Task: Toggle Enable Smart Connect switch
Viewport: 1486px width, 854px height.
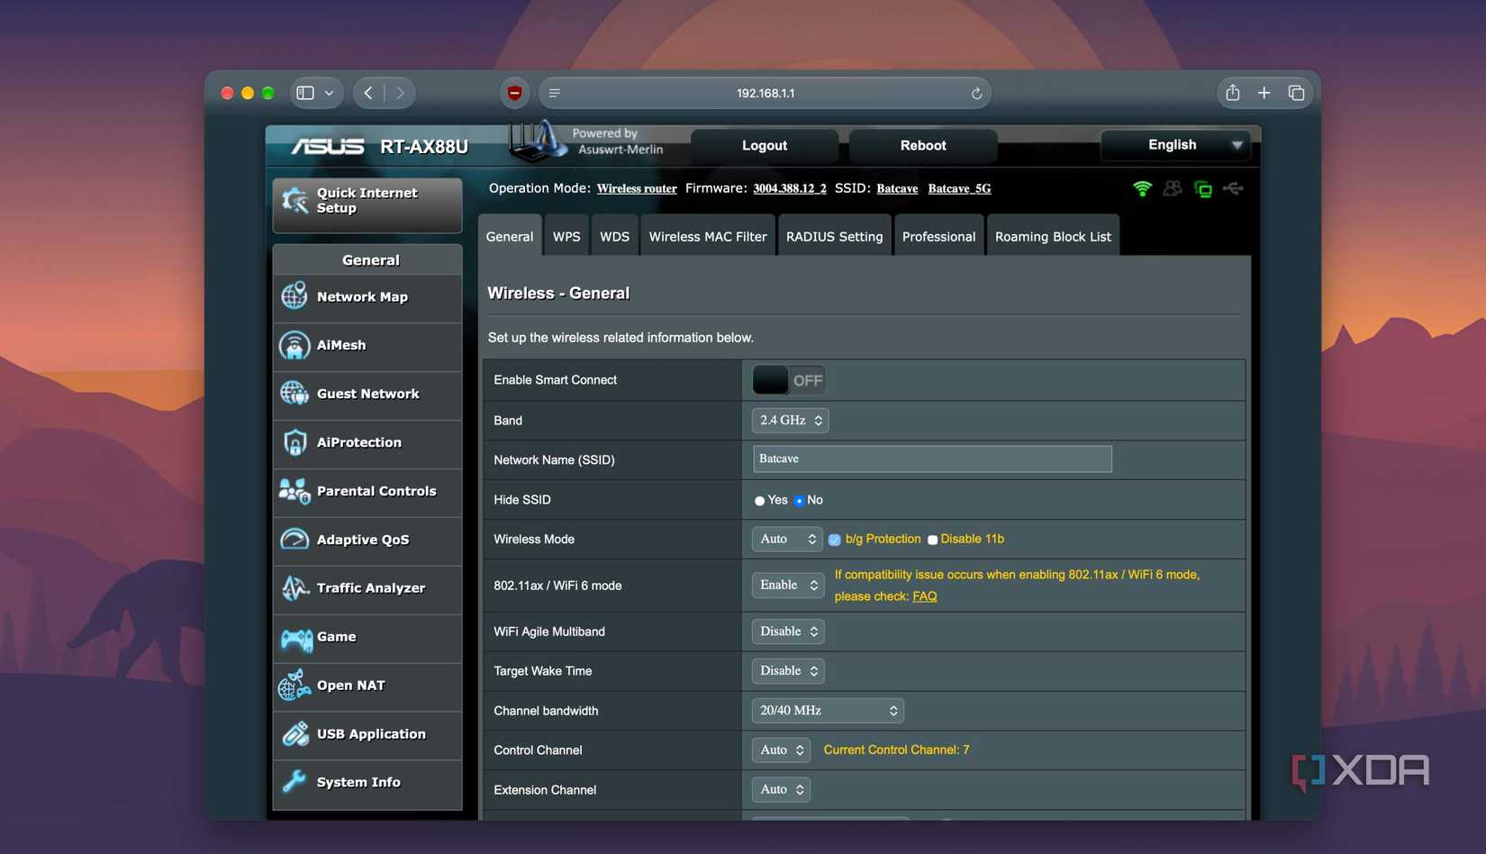Action: point(789,380)
